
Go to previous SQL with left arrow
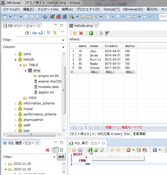coord(112,150)
